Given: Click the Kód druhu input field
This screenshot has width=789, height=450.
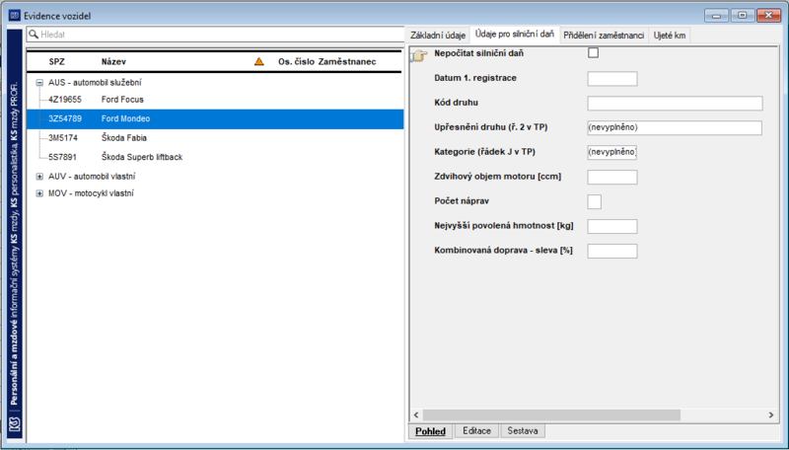Looking at the screenshot, I should 675,104.
